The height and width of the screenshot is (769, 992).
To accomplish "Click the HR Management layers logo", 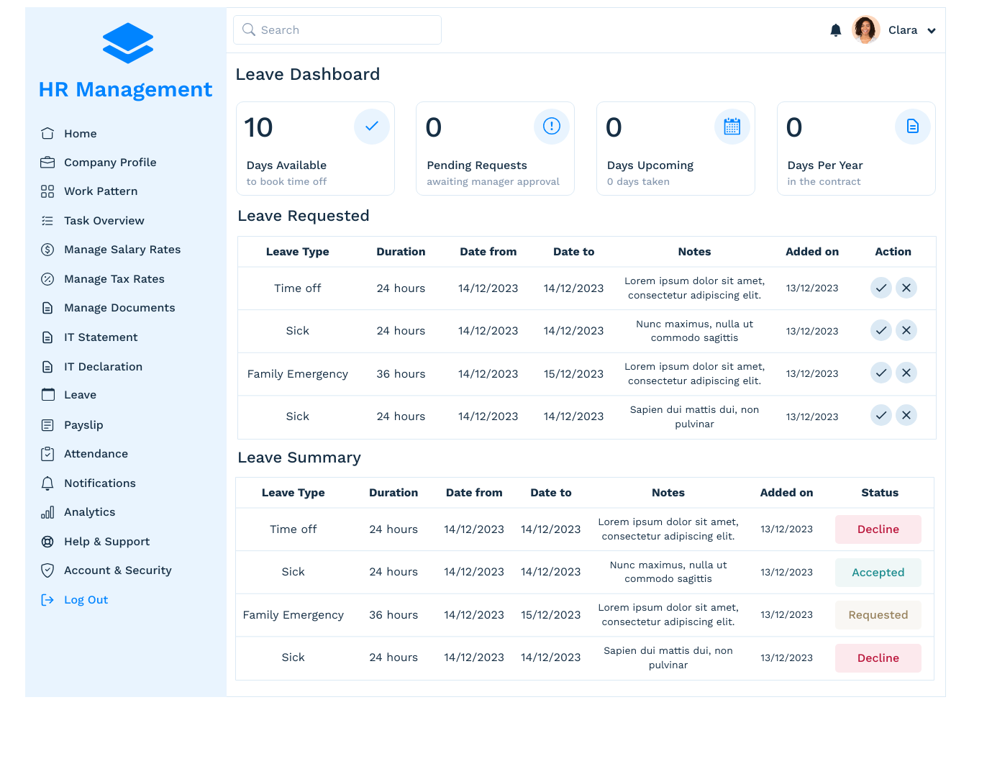I will tap(128, 43).
